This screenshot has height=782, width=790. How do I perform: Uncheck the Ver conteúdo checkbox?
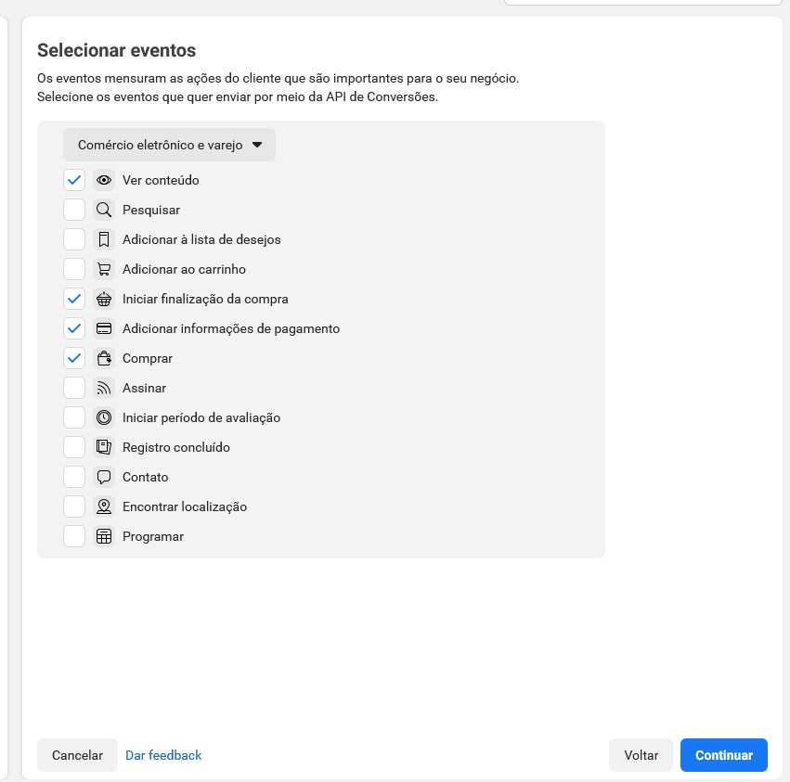click(74, 180)
